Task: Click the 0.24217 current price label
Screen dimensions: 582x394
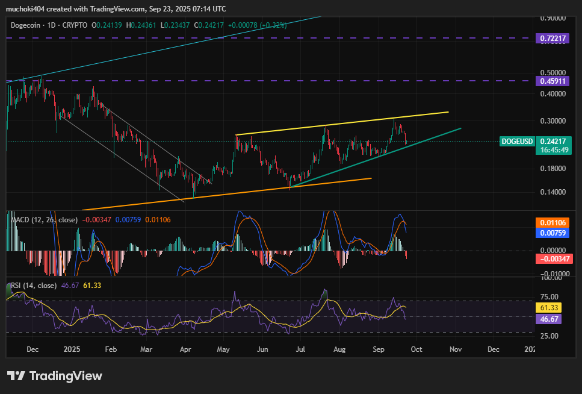Action: point(553,141)
